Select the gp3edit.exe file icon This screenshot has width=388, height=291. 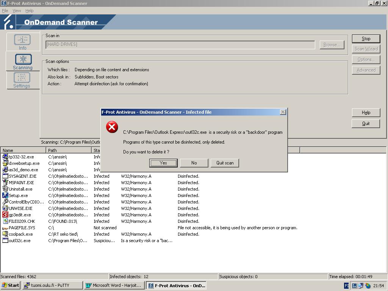tap(5, 214)
